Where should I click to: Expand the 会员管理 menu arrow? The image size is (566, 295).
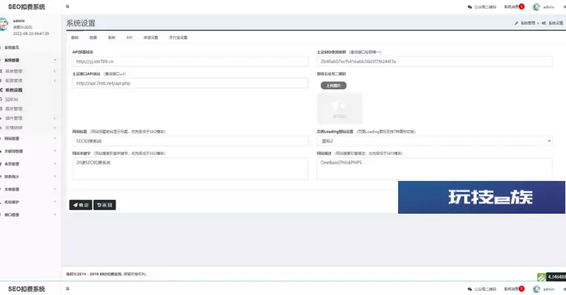tap(55, 164)
